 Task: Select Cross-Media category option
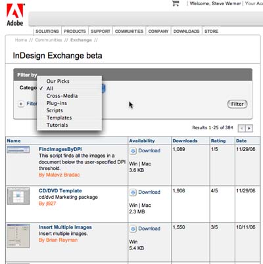[x=62, y=96]
